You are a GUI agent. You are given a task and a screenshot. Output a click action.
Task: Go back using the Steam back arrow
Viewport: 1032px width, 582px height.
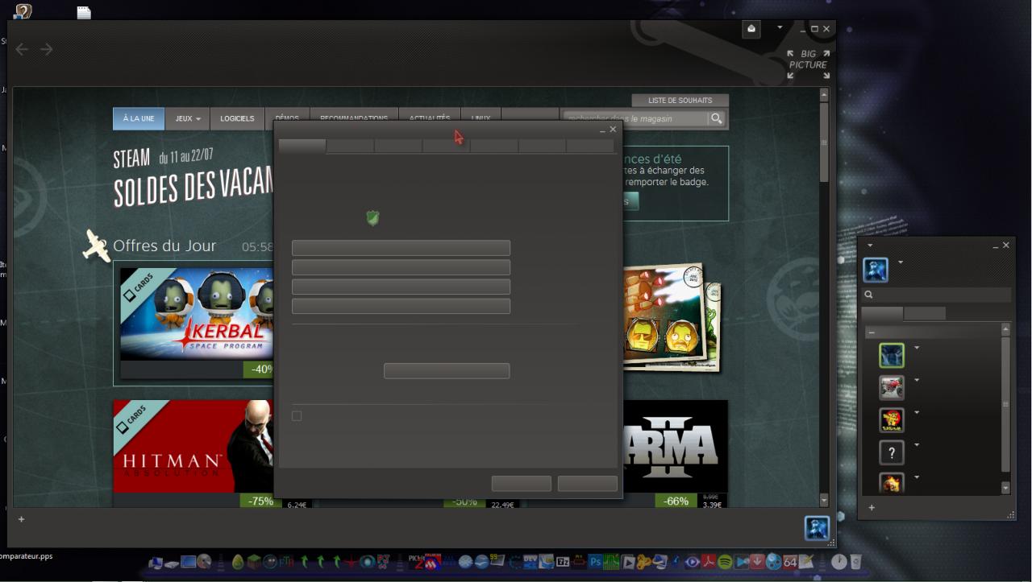click(x=22, y=50)
